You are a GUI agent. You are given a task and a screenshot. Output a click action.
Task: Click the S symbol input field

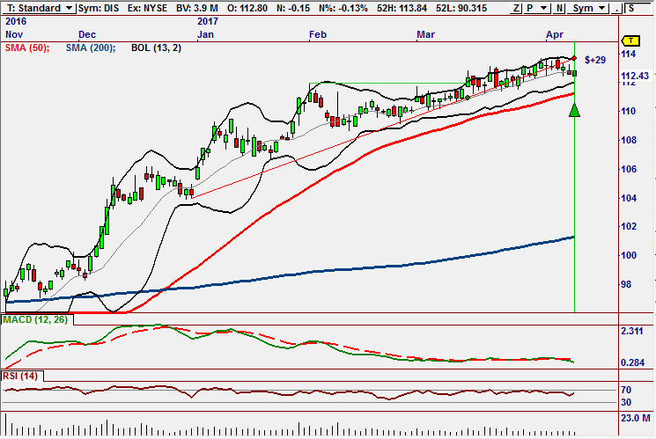(x=639, y=8)
